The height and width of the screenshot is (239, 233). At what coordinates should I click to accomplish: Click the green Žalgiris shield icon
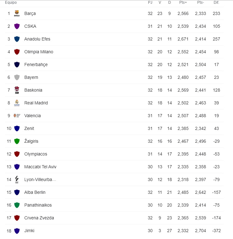click(17, 141)
